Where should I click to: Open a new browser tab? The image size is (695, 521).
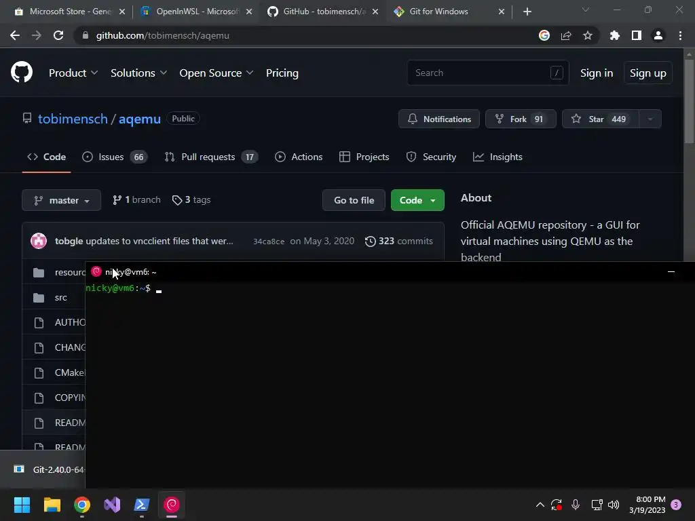(x=527, y=12)
